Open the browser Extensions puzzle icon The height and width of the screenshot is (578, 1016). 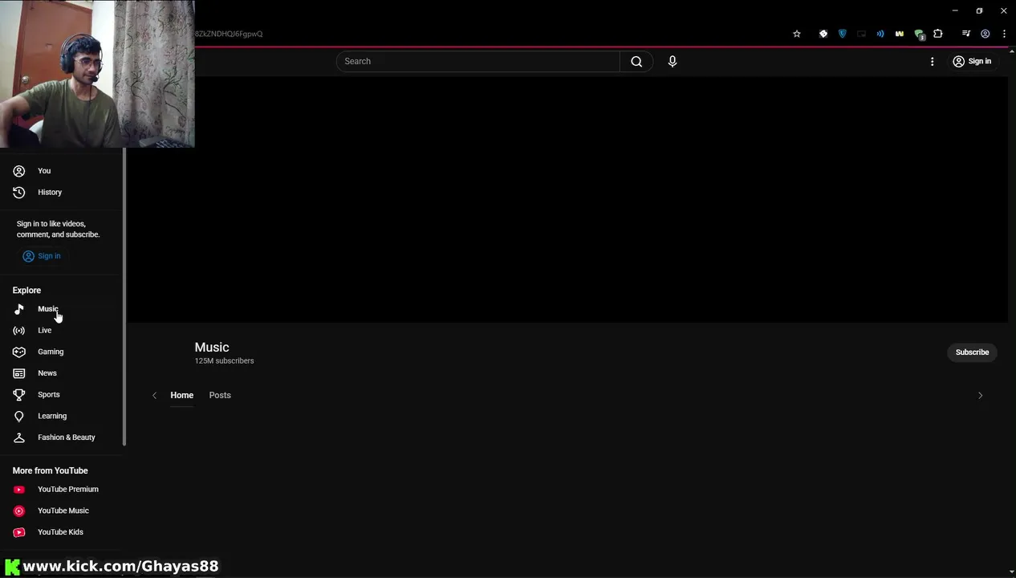(937, 34)
